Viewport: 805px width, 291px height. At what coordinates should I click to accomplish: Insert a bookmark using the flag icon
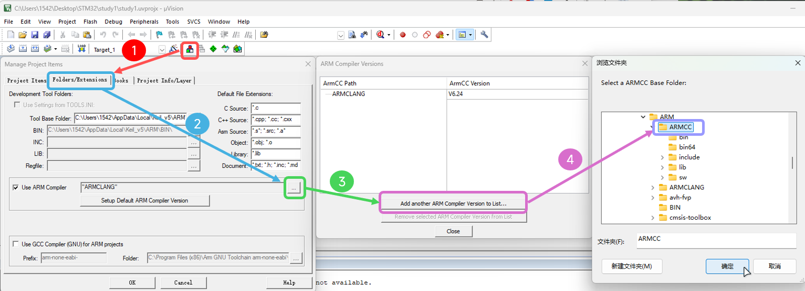tap(159, 35)
